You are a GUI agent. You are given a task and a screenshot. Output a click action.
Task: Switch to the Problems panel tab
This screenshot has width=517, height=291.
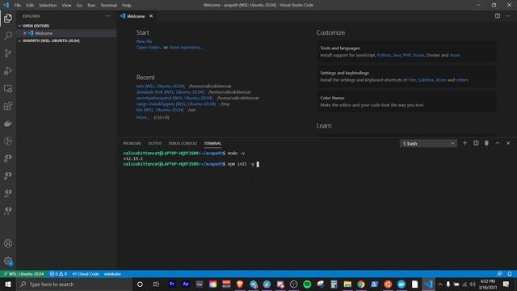coord(132,143)
